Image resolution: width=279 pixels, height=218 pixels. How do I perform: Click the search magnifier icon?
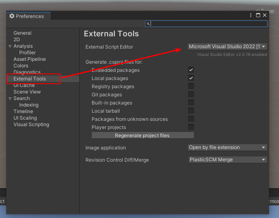pyautogui.click(x=148, y=24)
